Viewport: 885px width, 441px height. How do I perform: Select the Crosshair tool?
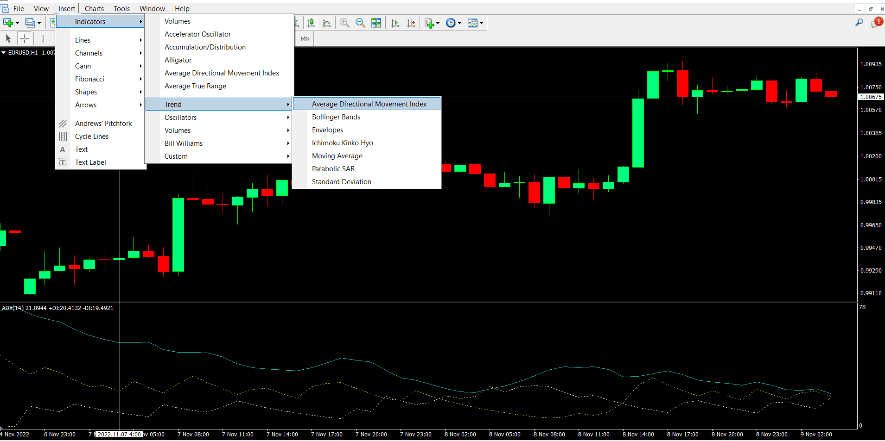coord(25,38)
